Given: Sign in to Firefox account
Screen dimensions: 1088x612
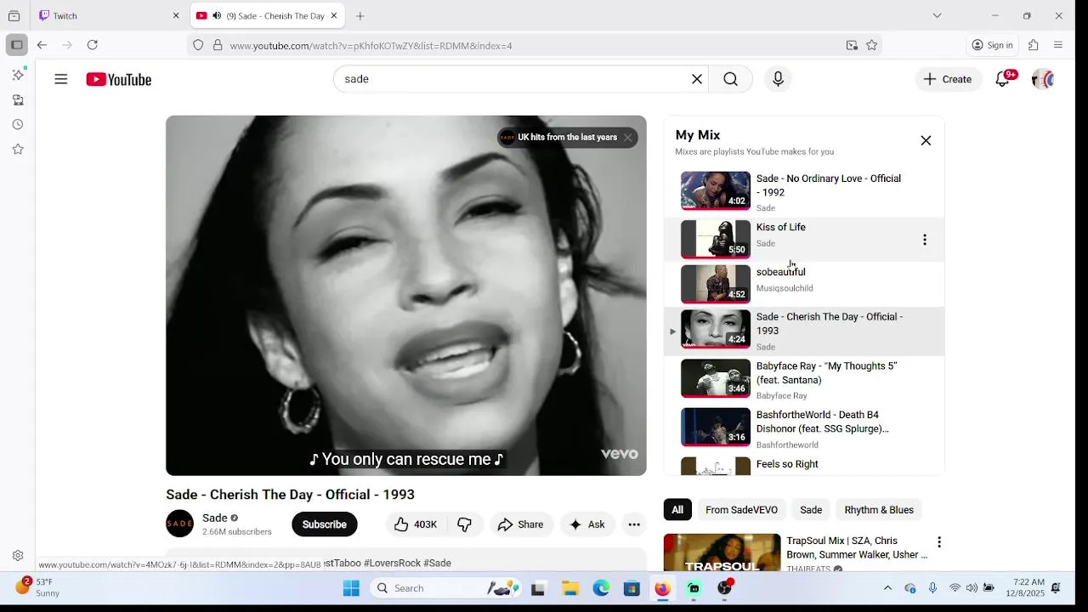Looking at the screenshot, I should pyautogui.click(x=992, y=45).
